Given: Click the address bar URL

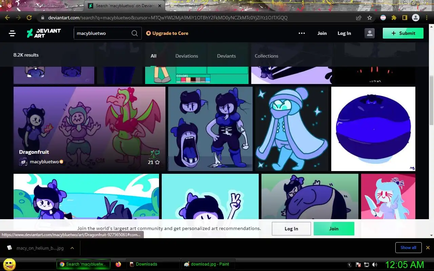Looking at the screenshot, I should tap(168, 18).
